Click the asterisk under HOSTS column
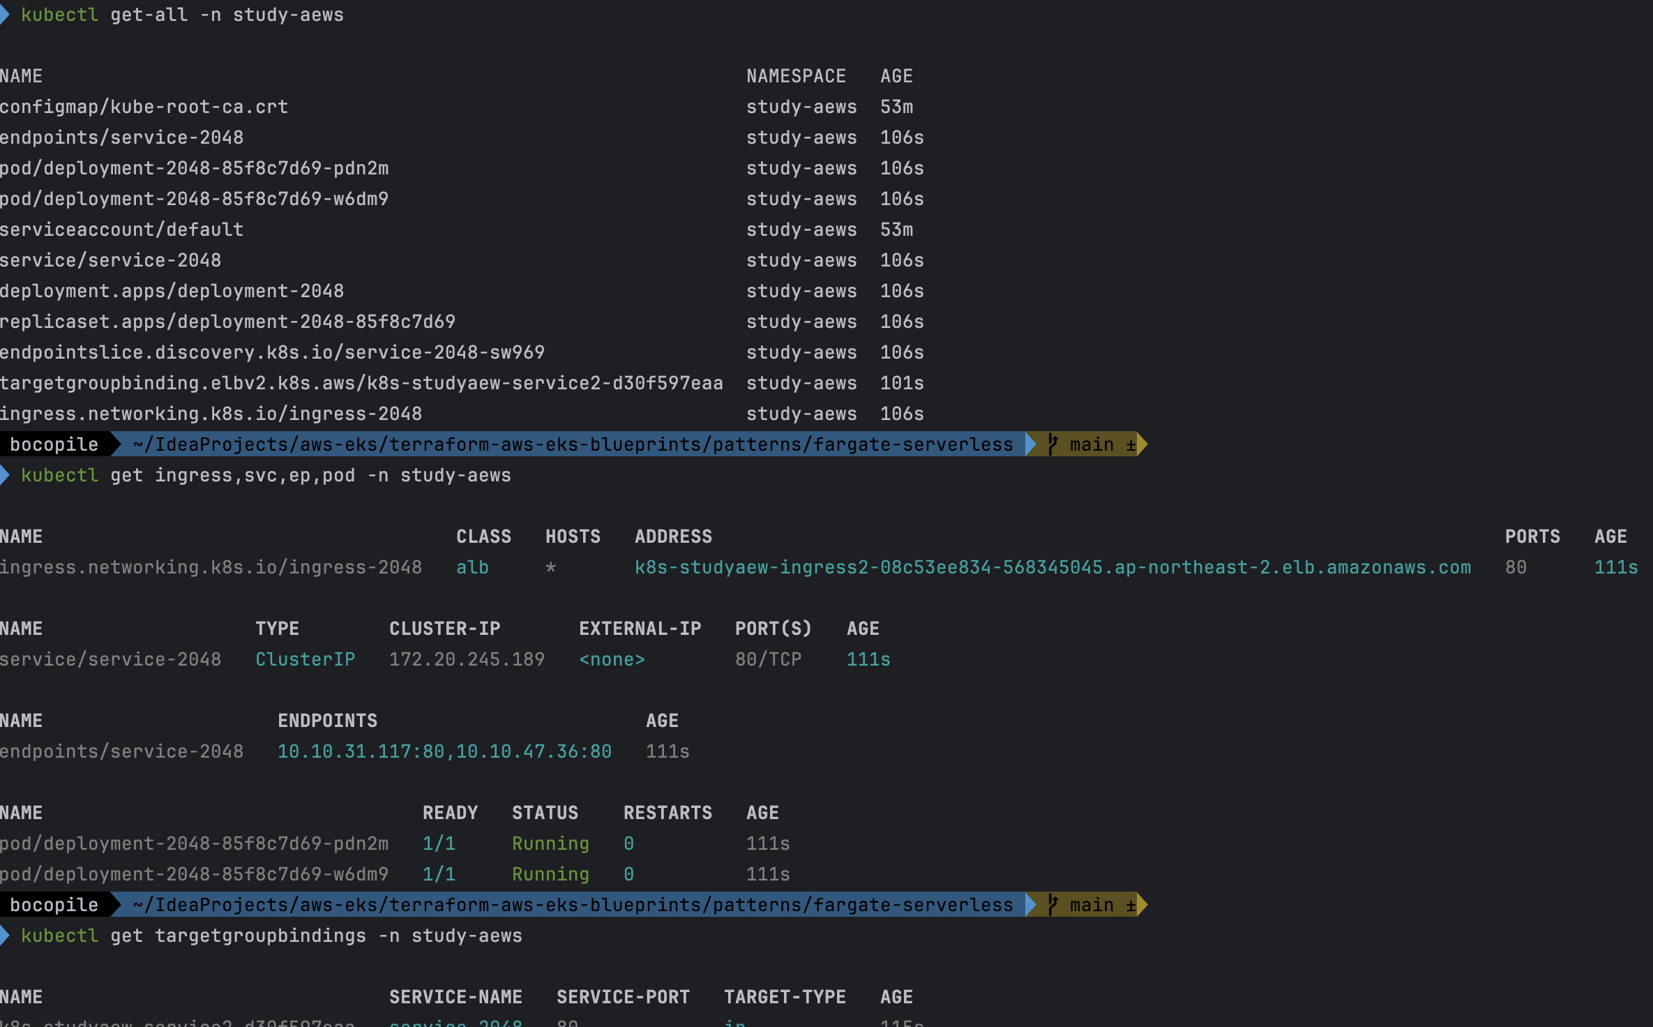1653x1027 pixels. point(551,568)
